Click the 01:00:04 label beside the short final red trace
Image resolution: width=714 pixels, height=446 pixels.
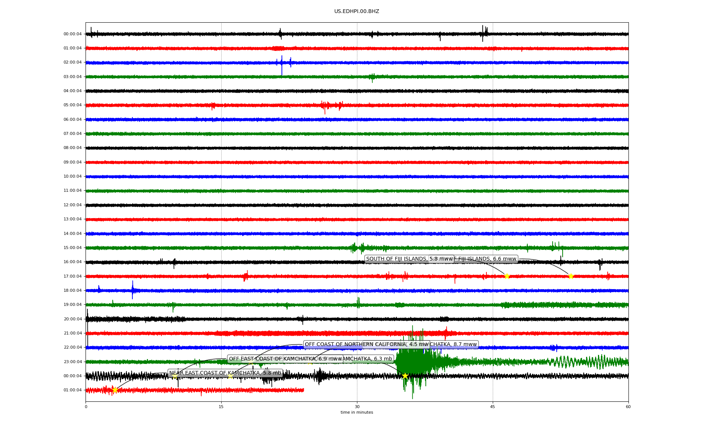(73, 390)
